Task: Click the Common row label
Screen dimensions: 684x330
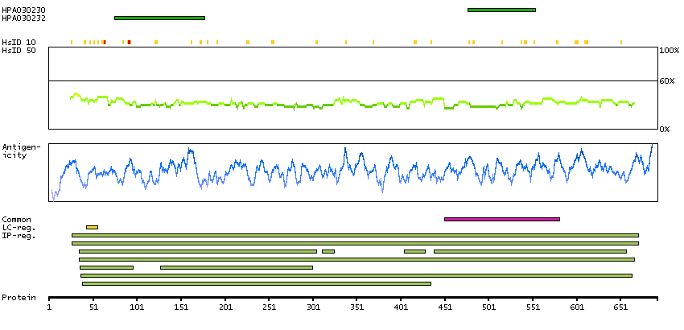Action: [17, 219]
